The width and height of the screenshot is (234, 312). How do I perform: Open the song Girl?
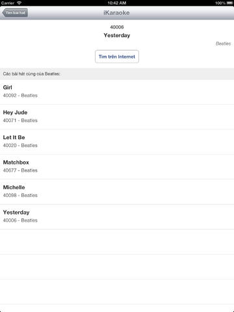[117, 92]
